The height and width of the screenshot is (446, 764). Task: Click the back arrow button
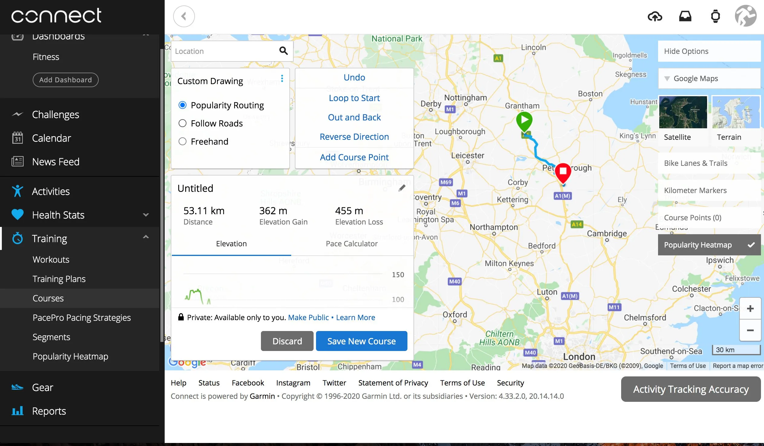pyautogui.click(x=184, y=16)
